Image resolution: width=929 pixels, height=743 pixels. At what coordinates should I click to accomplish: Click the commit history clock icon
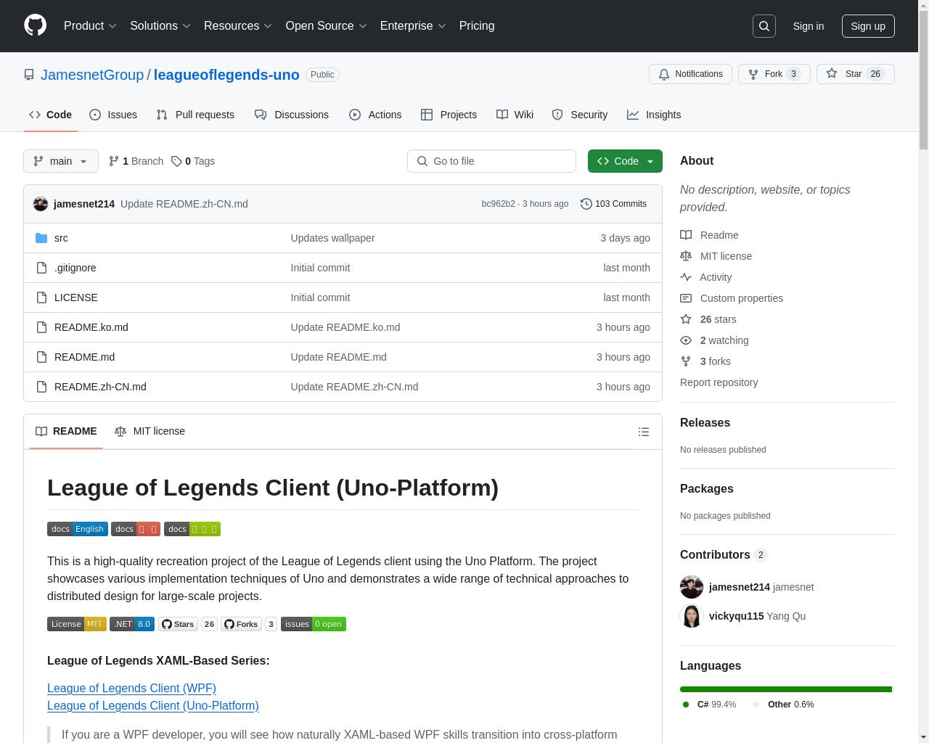(586, 204)
